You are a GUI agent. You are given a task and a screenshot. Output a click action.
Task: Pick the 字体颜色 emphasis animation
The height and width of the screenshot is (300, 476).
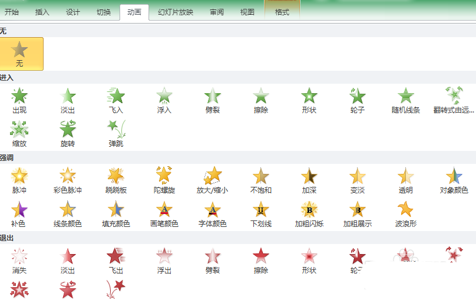coord(213,215)
